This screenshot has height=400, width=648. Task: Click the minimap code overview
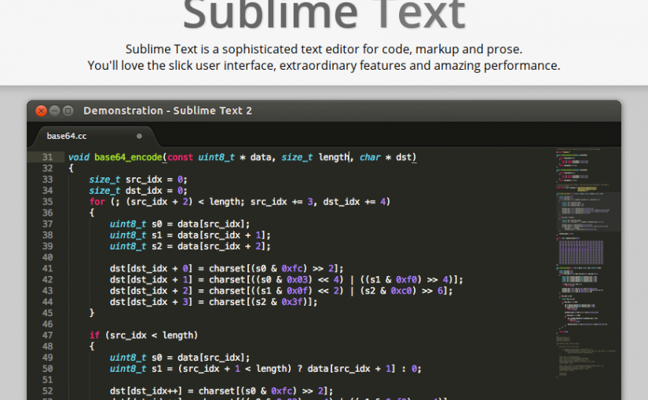point(587,264)
